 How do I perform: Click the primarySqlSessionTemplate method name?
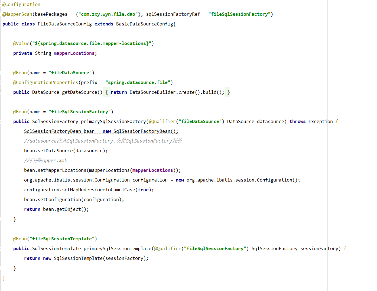[x=118, y=248]
